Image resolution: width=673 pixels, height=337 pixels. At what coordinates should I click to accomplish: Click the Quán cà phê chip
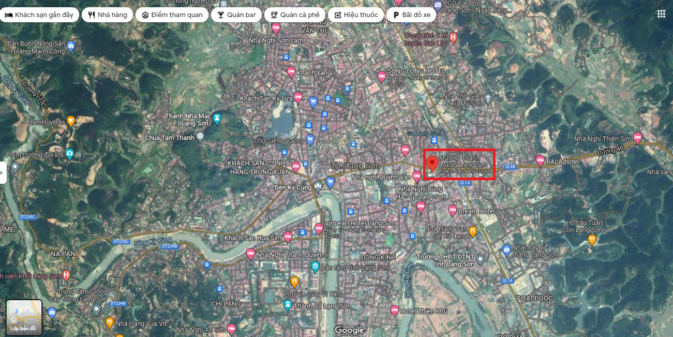tap(295, 14)
